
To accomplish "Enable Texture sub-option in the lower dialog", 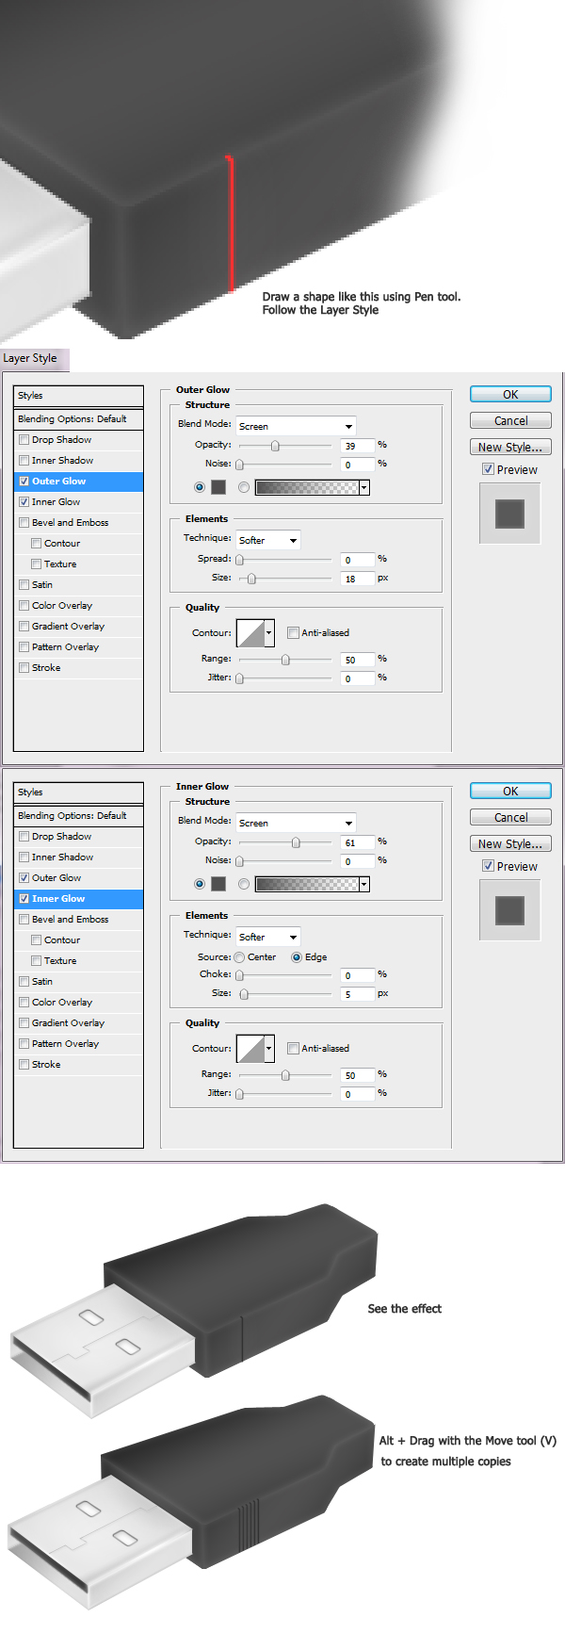I will tap(36, 961).
